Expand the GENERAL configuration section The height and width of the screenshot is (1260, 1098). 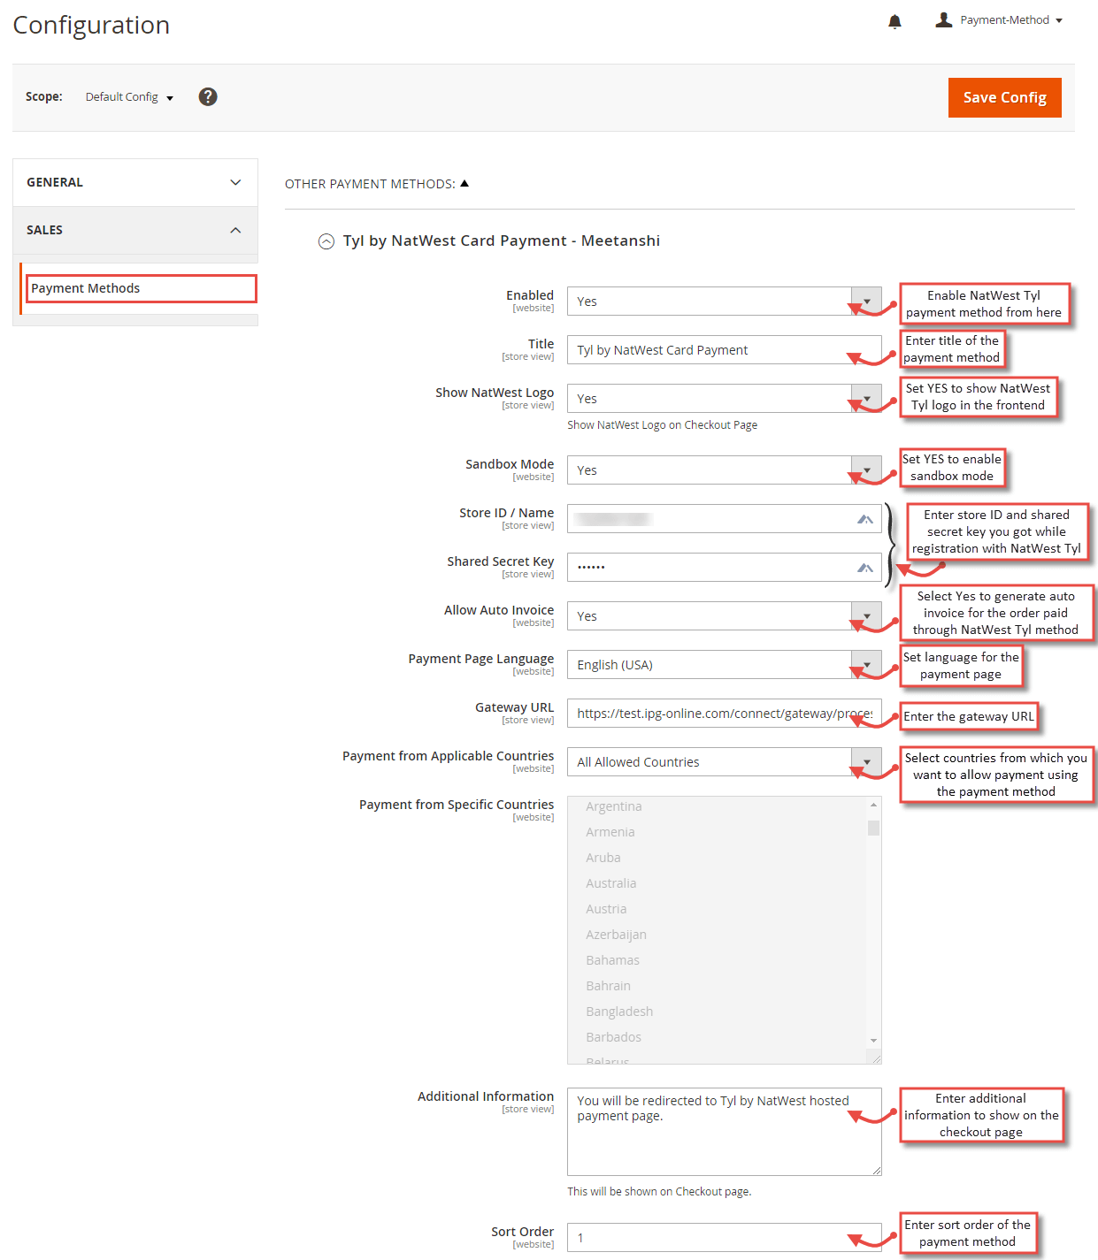[x=135, y=182]
